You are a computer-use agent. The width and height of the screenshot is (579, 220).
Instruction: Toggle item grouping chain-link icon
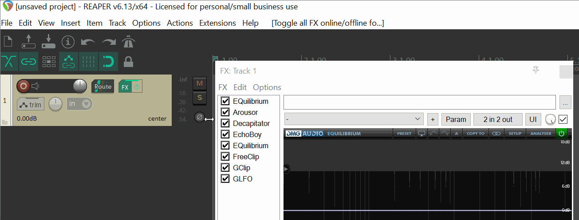pyautogui.click(x=29, y=62)
